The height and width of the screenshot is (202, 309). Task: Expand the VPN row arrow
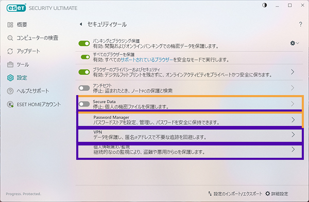[293, 135]
